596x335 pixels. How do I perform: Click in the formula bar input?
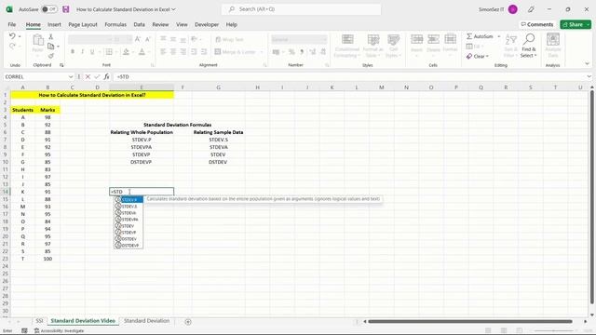tap(350, 76)
